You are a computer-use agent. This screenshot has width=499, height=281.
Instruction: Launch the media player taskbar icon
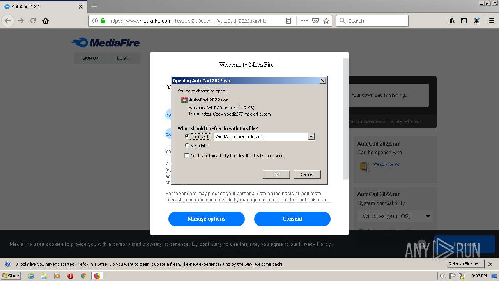[x=57, y=276]
